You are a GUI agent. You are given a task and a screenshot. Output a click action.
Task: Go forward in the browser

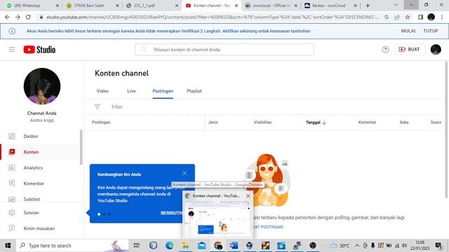click(18, 17)
